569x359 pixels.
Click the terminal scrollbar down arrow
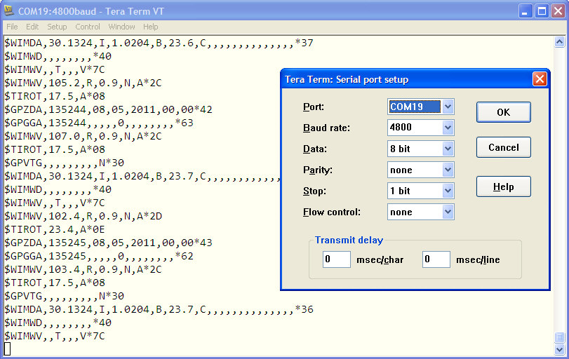[x=559, y=350]
